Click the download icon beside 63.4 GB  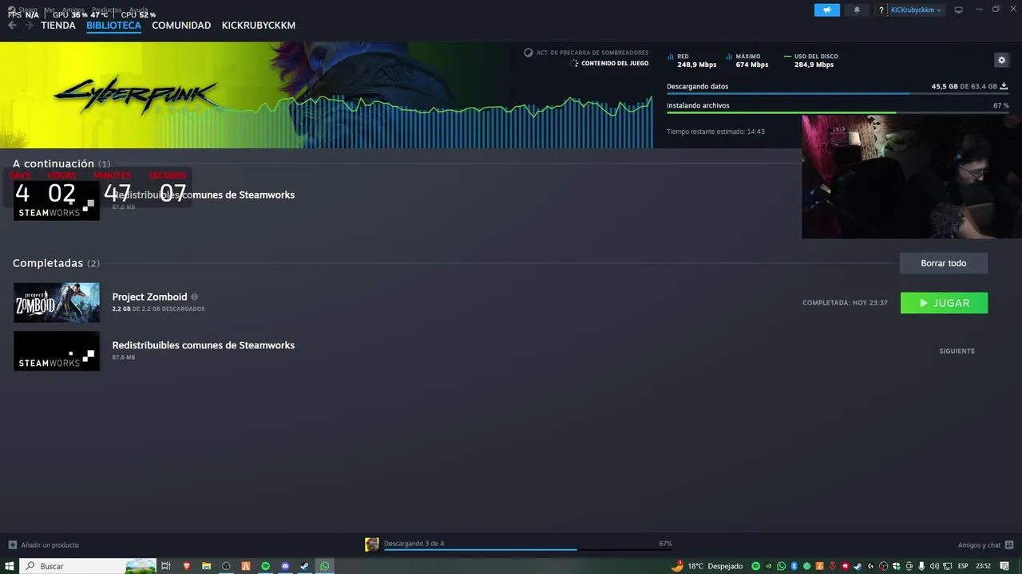click(x=1004, y=86)
